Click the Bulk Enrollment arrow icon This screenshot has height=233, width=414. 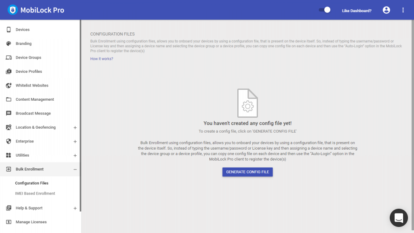pyautogui.click(x=9, y=169)
